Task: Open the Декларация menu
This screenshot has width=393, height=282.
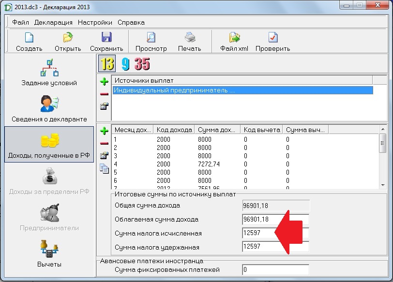Action: [x=53, y=22]
